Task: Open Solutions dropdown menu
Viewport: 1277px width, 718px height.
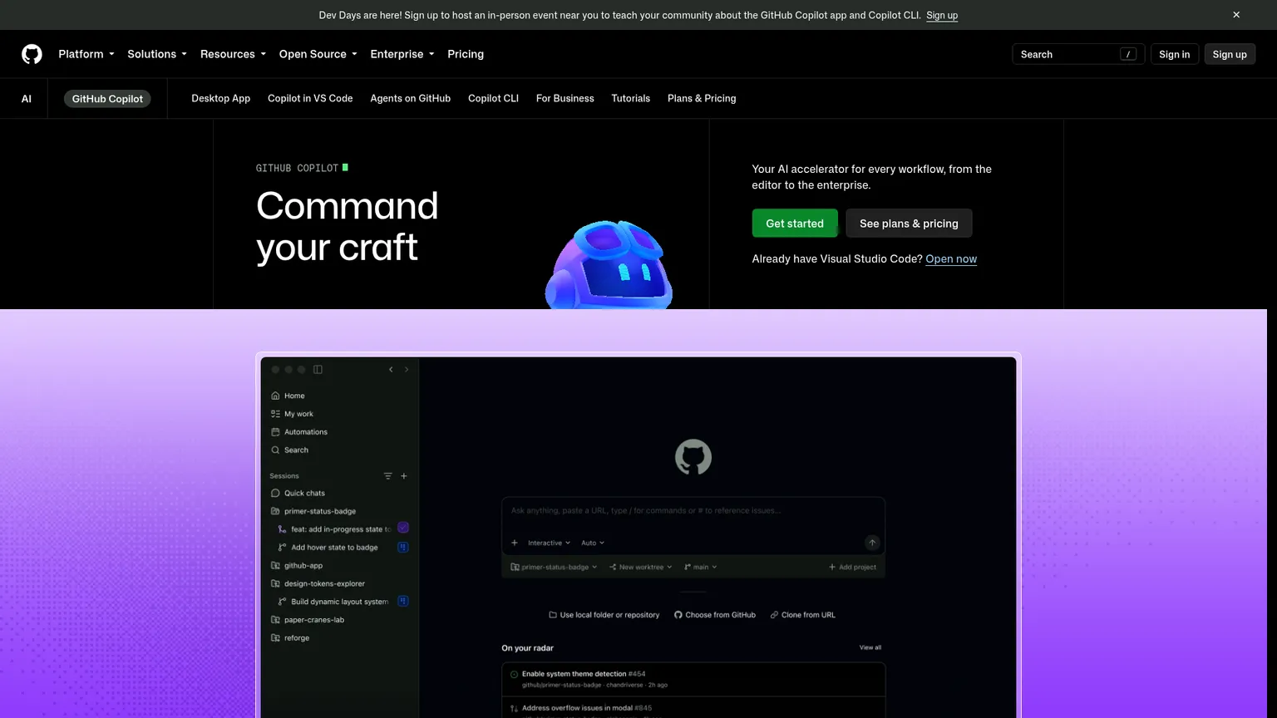Action: pos(157,54)
